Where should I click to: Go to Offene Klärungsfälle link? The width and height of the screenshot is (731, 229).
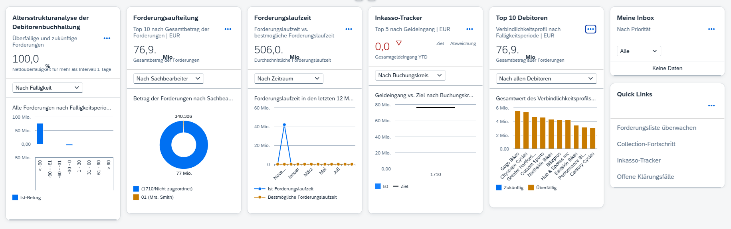[645, 177]
